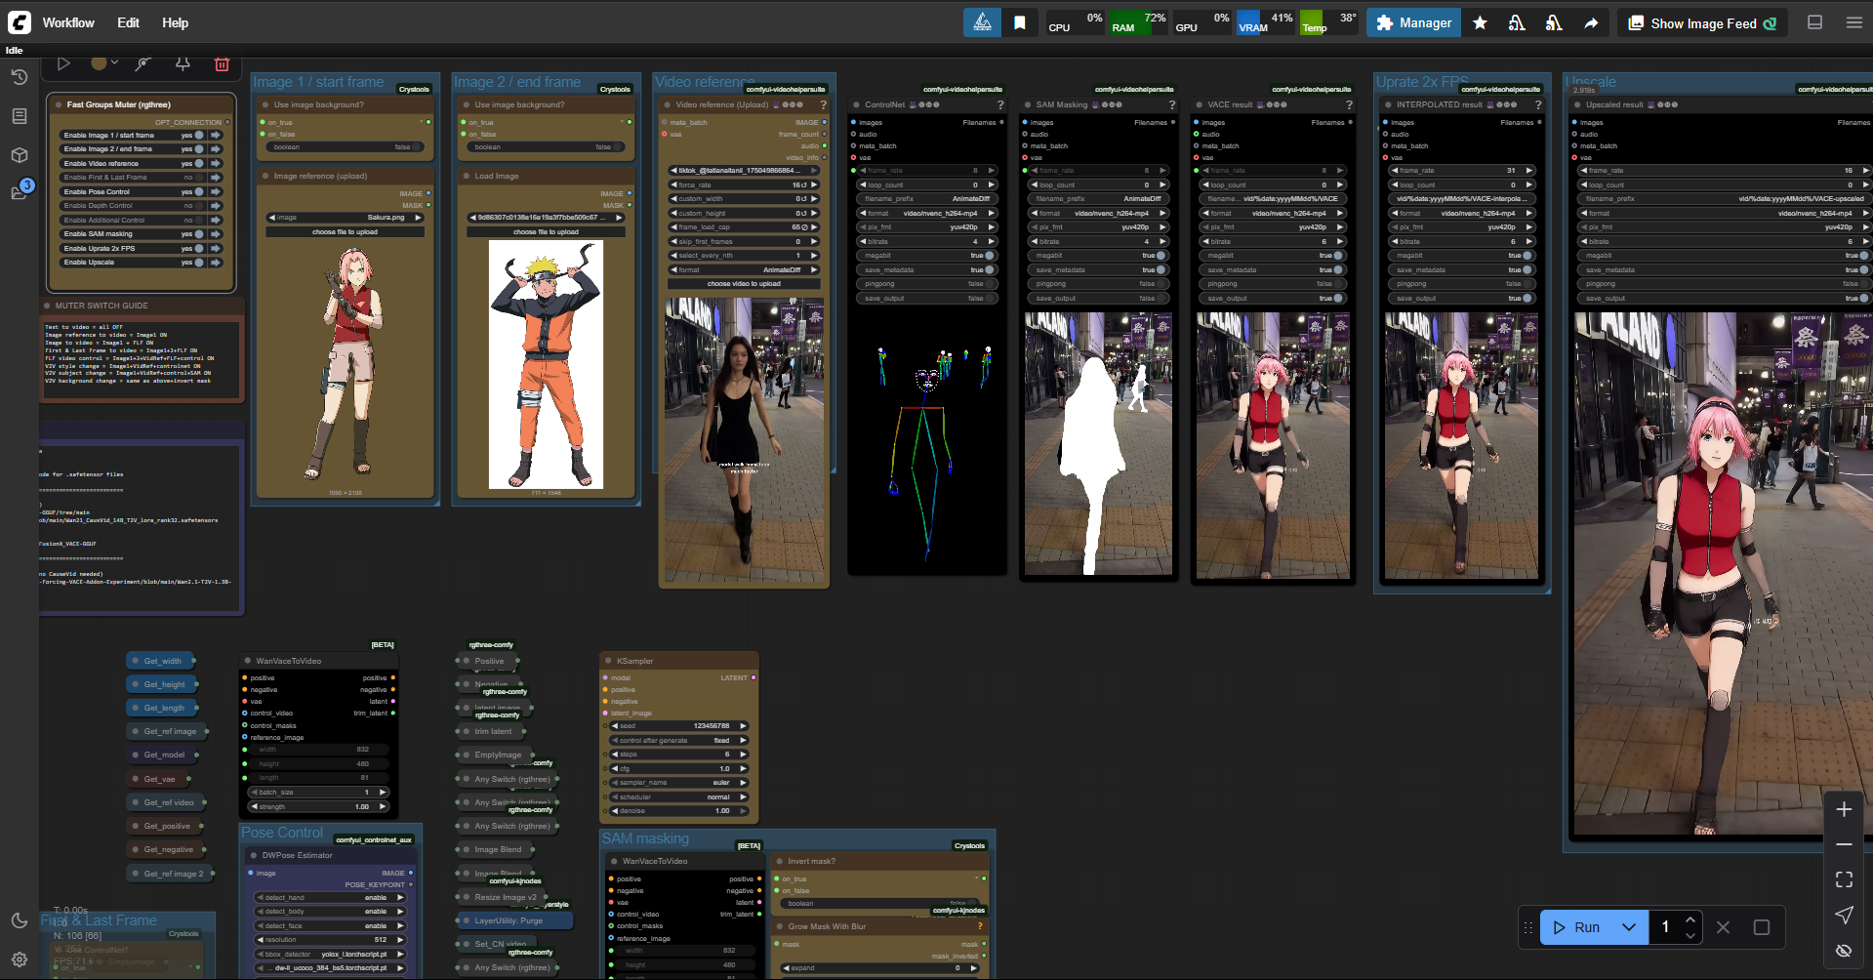Open the Workflow menu

point(68,22)
